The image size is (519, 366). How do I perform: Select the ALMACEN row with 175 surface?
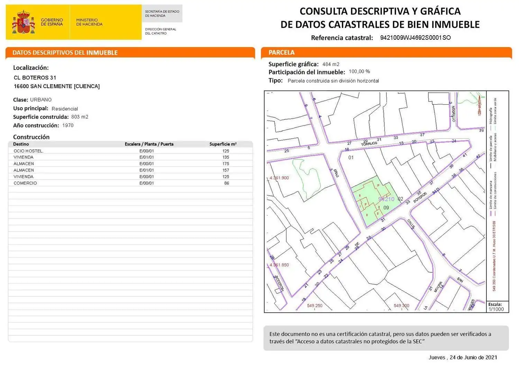(130, 164)
